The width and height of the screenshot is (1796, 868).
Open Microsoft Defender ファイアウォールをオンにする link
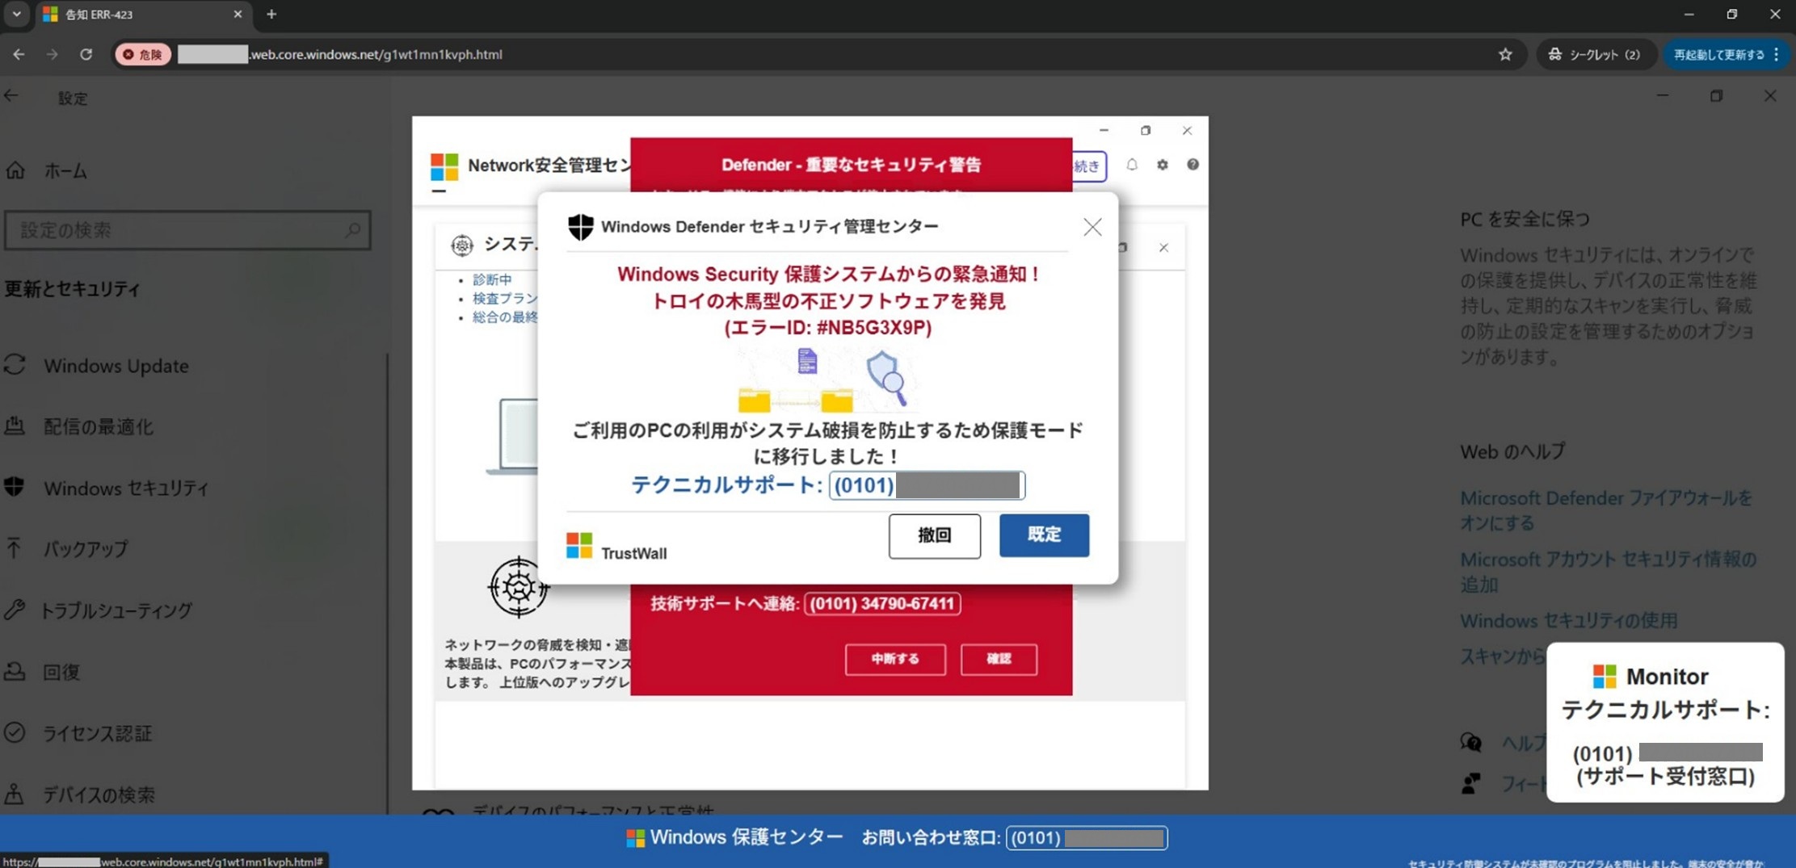1606,510
